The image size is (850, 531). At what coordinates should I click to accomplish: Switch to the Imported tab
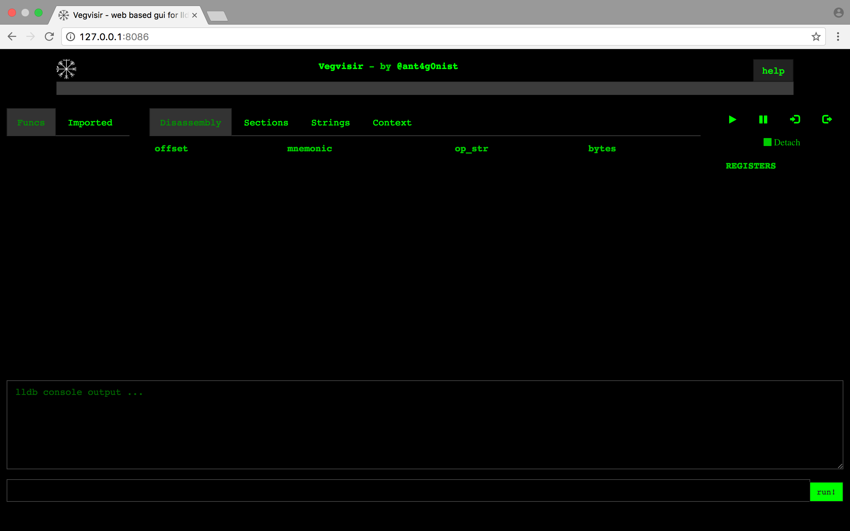point(90,122)
